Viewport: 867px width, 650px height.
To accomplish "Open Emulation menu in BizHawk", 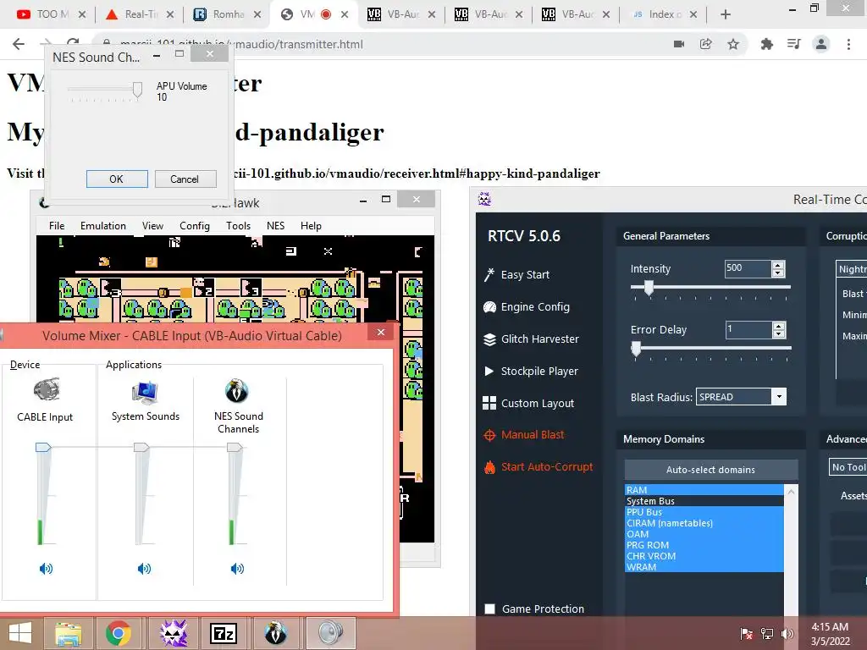I will pyautogui.click(x=102, y=225).
